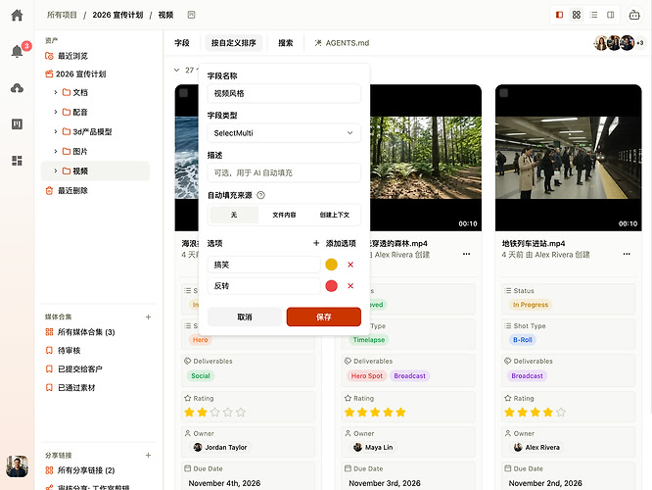
Task: Expand the 视频 folder
Action: coord(56,171)
